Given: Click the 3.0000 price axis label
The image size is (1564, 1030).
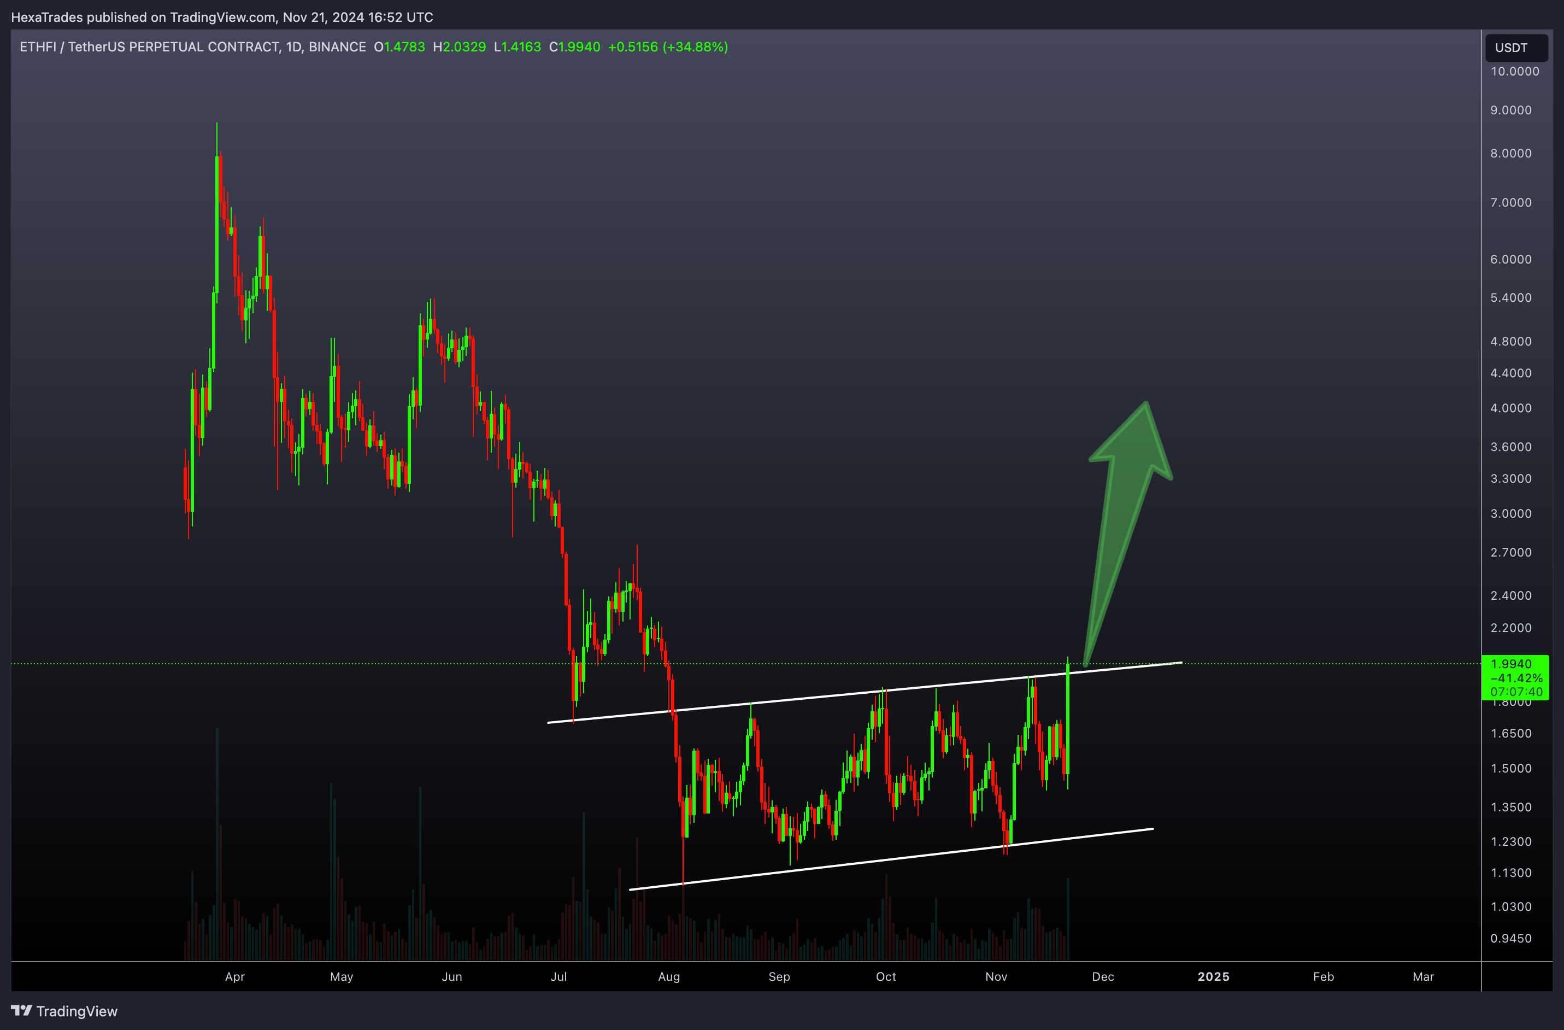Looking at the screenshot, I should pos(1511,513).
